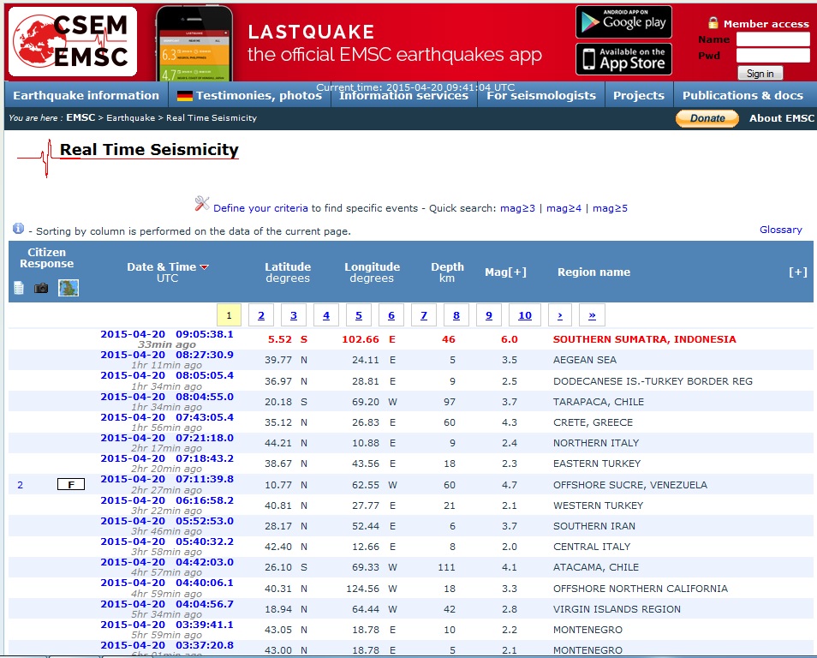
Task: Sort table by Region name column
Action: click(x=594, y=272)
